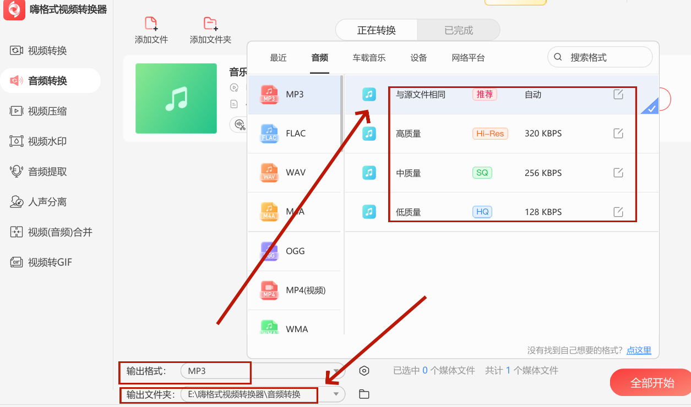Click the edit pencil beside 高质量 320 KBPS
This screenshot has height=407, width=691.
618,133
